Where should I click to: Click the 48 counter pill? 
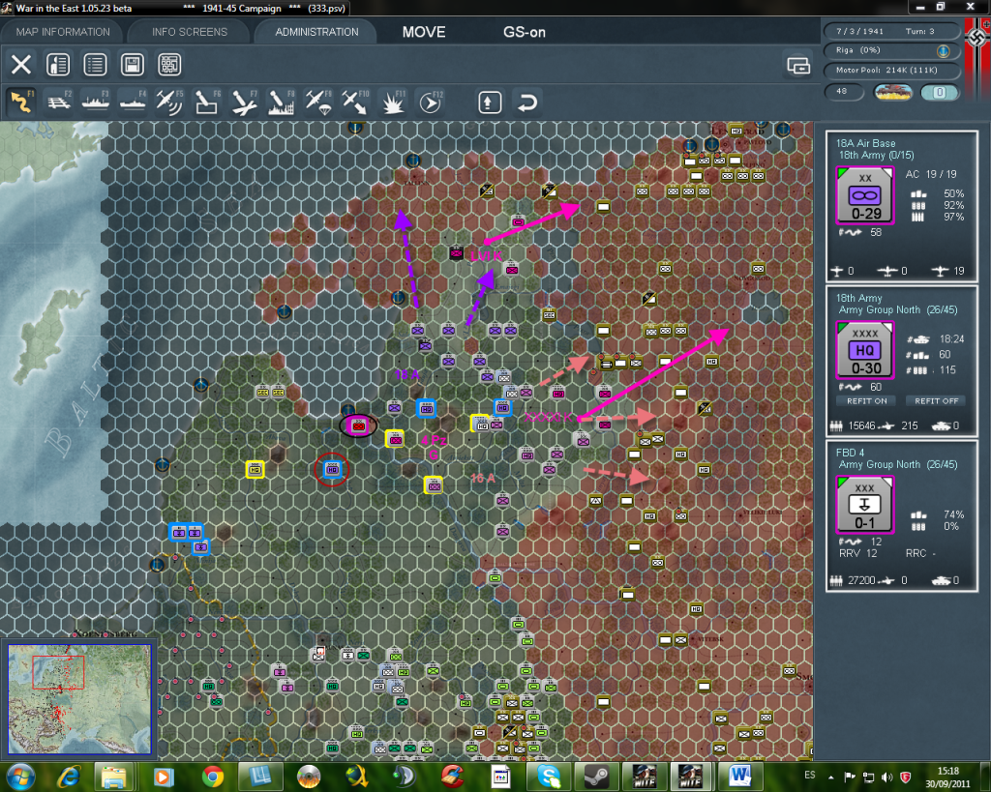(x=844, y=92)
